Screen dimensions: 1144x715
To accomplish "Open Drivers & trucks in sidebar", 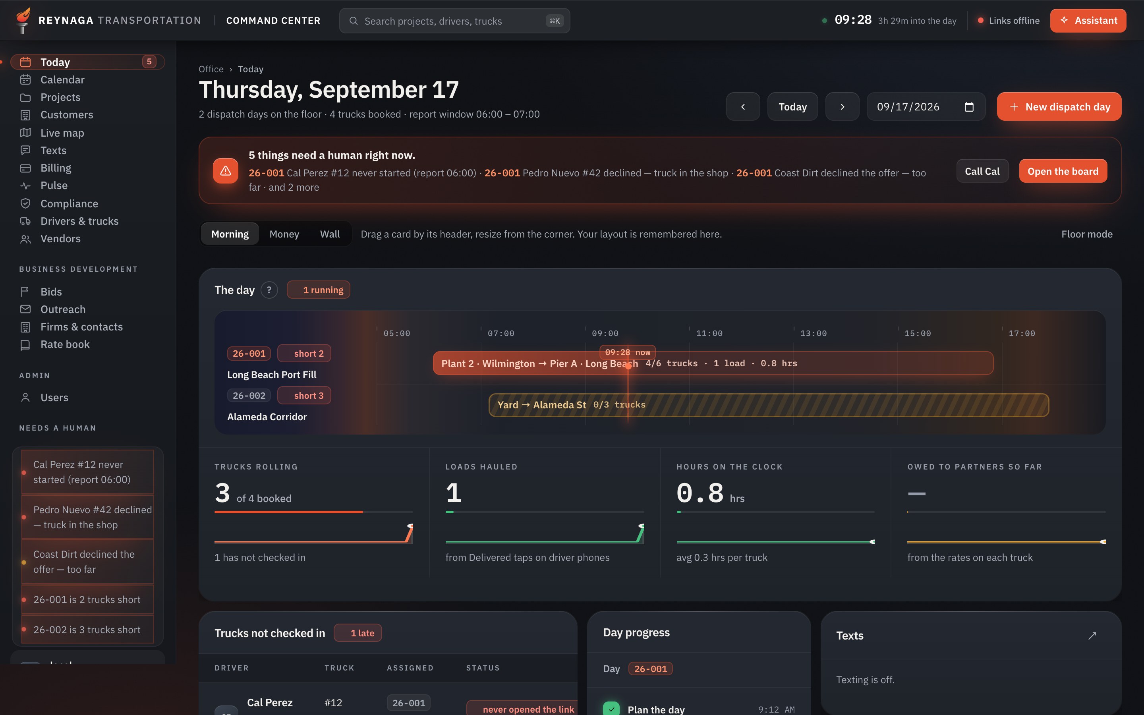I will [x=87, y=221].
